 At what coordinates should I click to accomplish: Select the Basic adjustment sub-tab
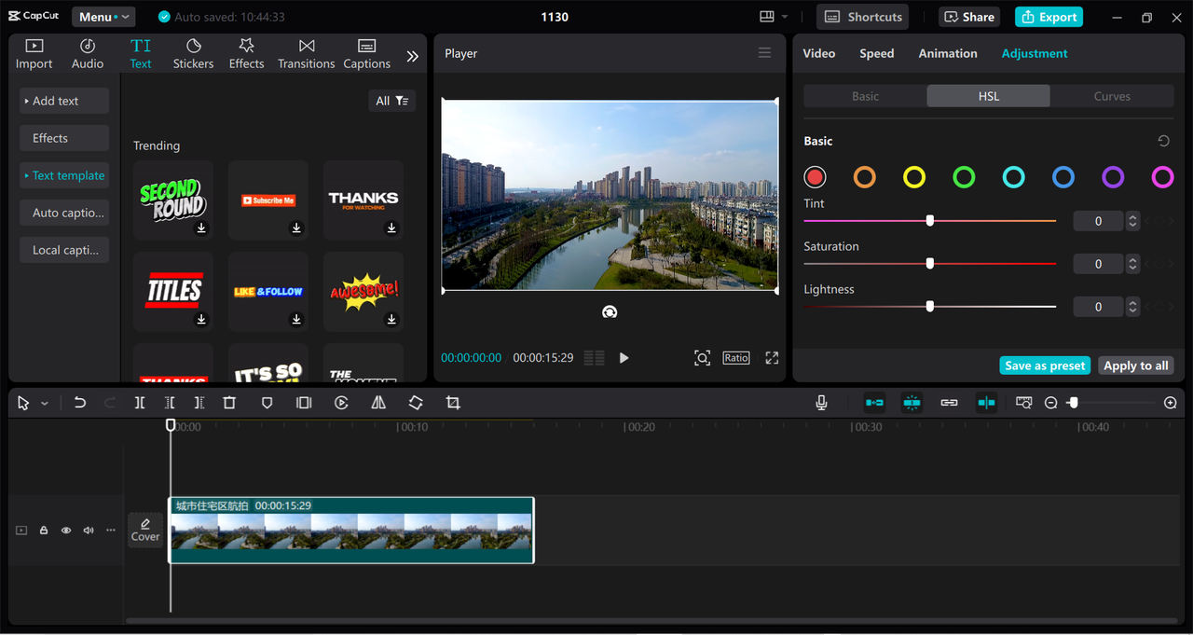pyautogui.click(x=865, y=96)
